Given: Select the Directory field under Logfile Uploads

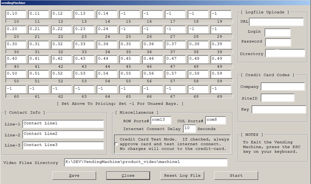Looking at the screenshot, I should pyautogui.click(x=285, y=53).
